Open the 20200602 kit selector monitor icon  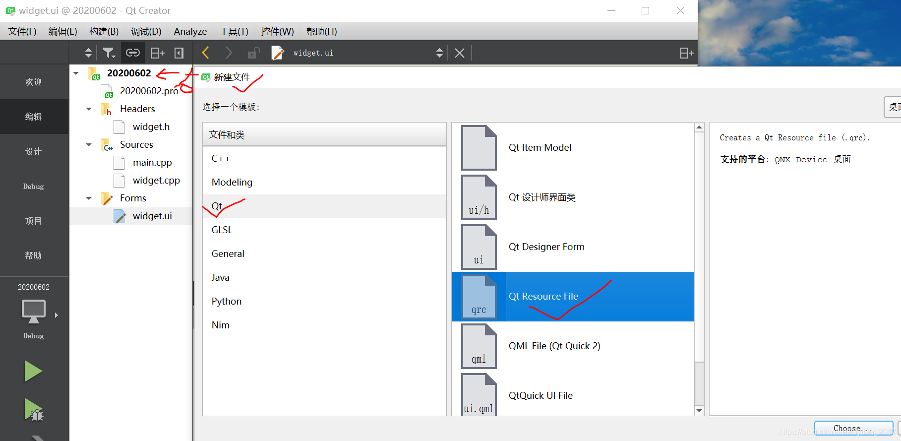click(34, 312)
